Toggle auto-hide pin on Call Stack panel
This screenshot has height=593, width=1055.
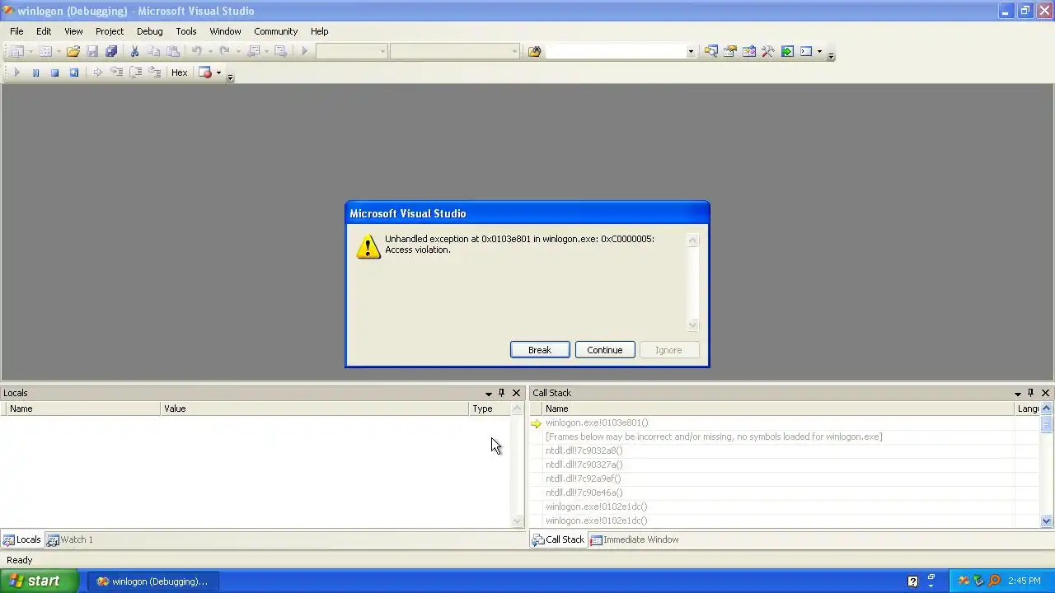click(1030, 393)
